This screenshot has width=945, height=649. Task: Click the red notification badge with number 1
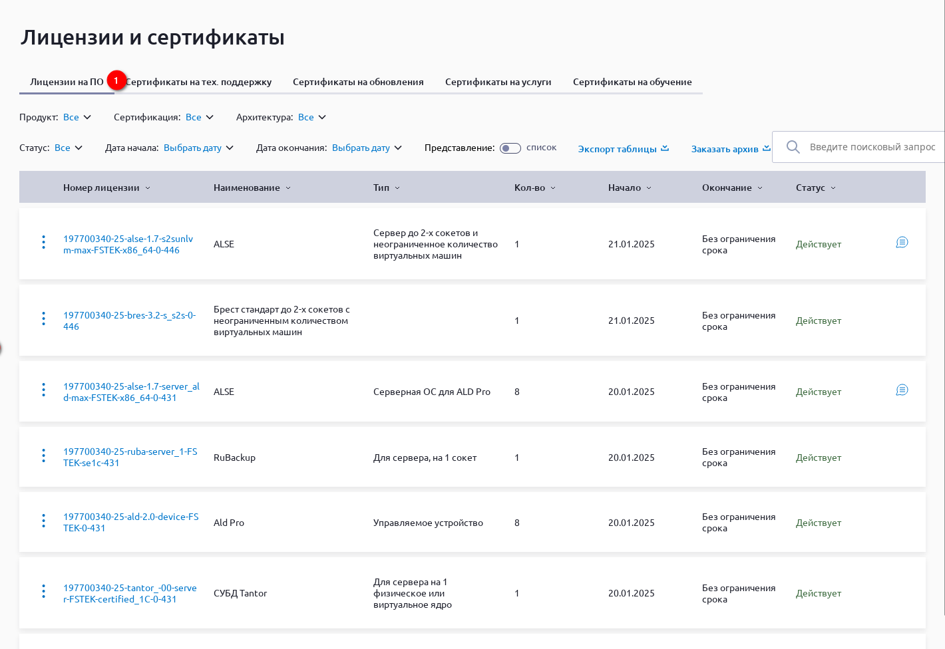[116, 80]
